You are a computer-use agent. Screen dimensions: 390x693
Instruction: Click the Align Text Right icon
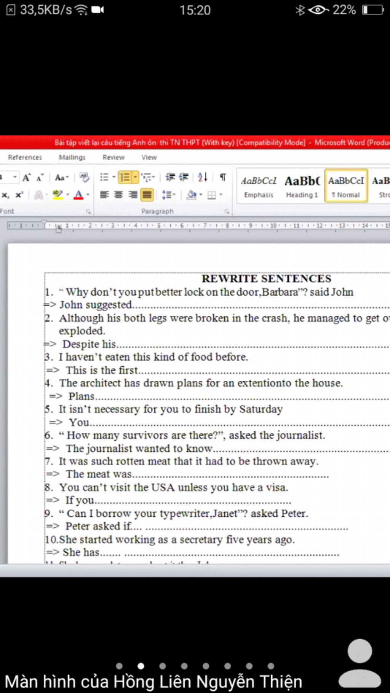133,195
